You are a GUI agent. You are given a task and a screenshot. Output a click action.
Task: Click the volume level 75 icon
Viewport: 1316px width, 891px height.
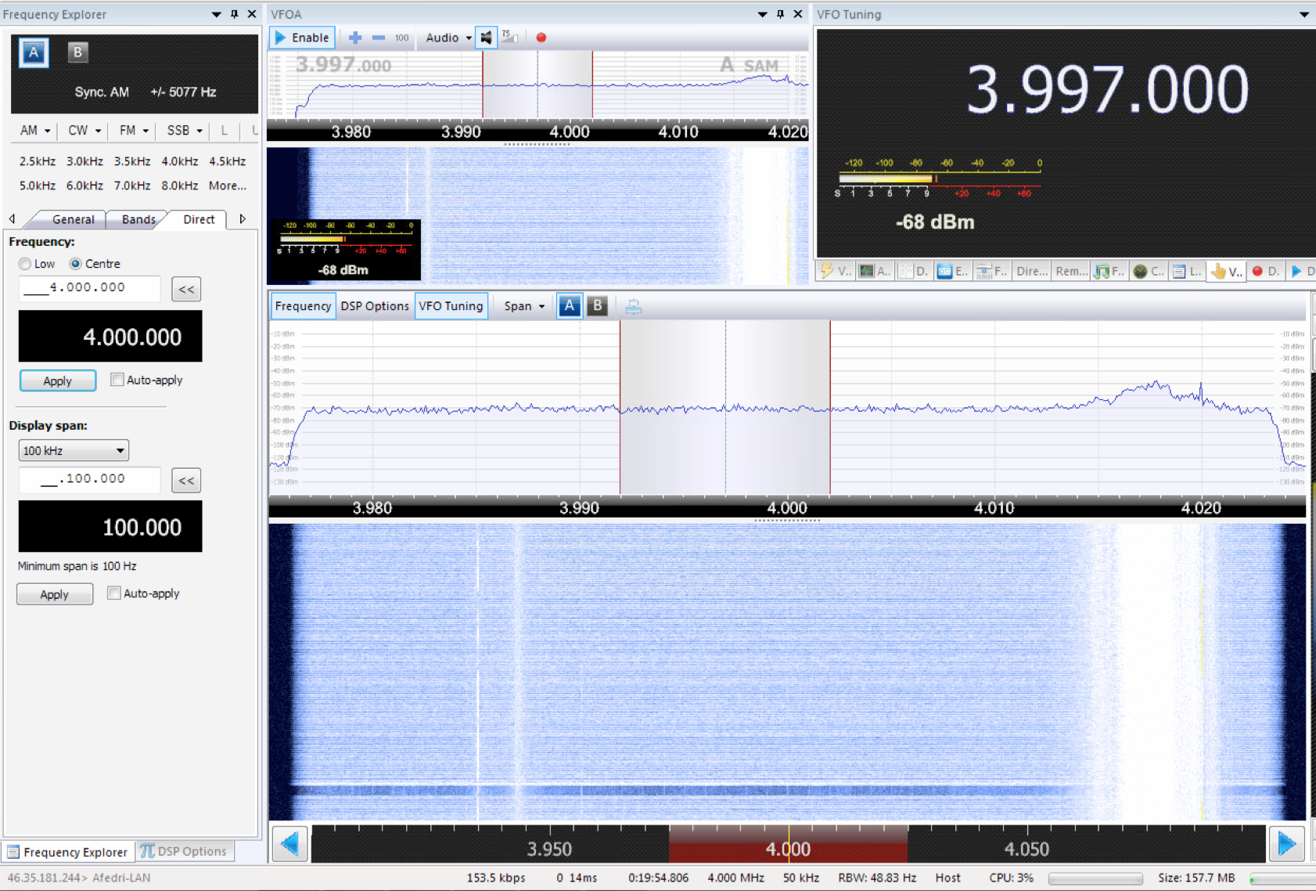point(509,37)
